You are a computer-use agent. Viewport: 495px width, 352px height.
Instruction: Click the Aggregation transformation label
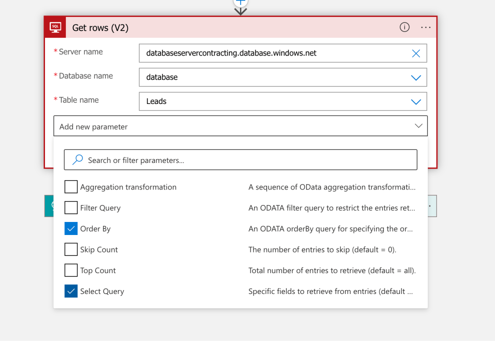pos(128,187)
